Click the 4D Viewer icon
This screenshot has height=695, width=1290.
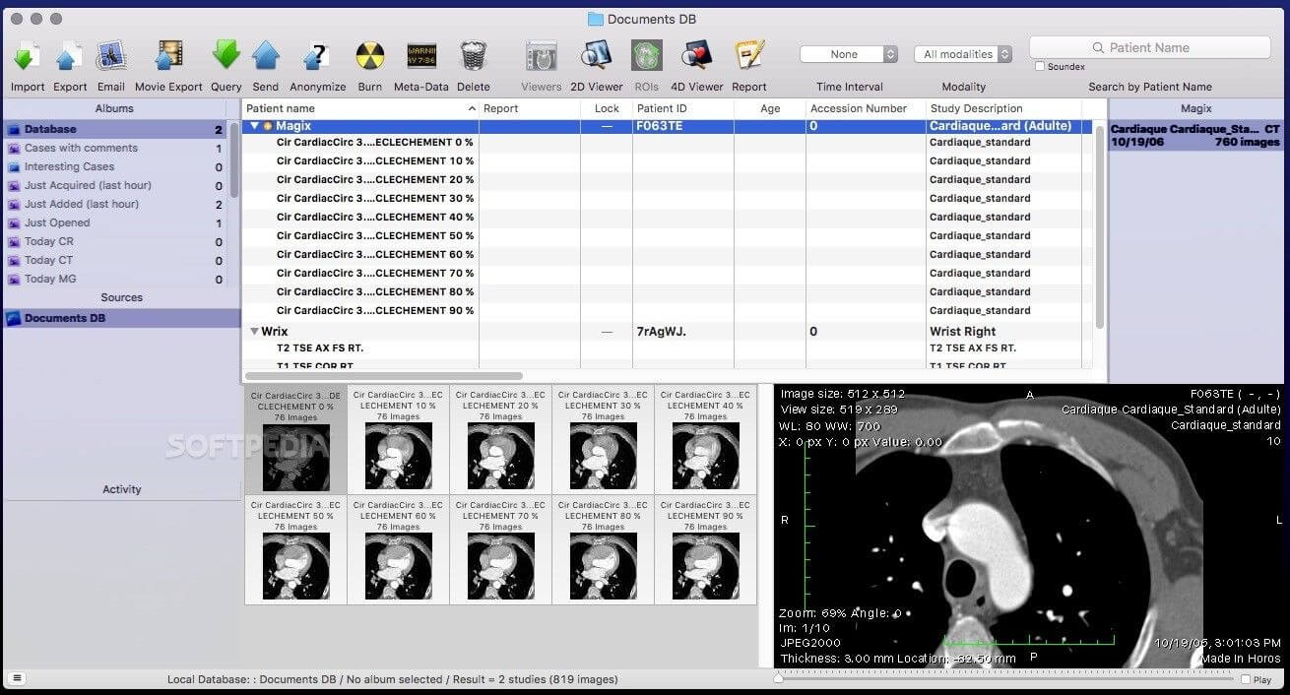coord(696,56)
